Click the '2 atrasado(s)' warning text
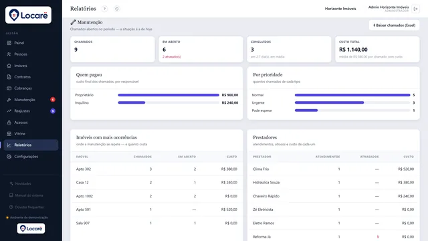The height and width of the screenshot is (241, 428). pos(172,57)
